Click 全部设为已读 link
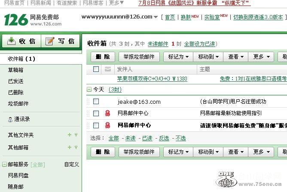This screenshot has height=192, width=287. [200, 44]
